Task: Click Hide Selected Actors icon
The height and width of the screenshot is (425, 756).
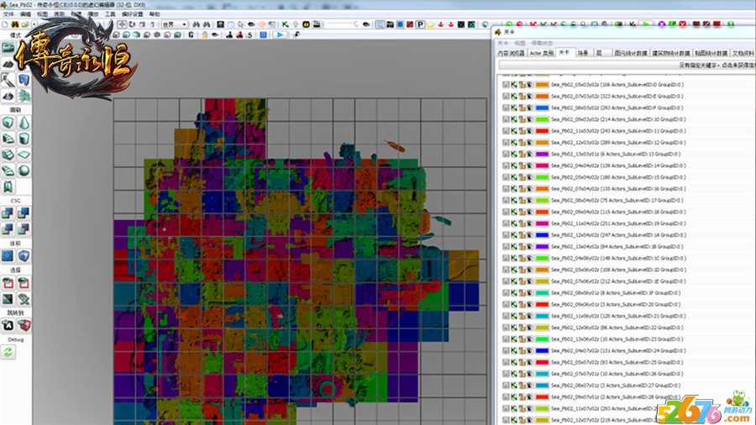Action: (x=24, y=283)
